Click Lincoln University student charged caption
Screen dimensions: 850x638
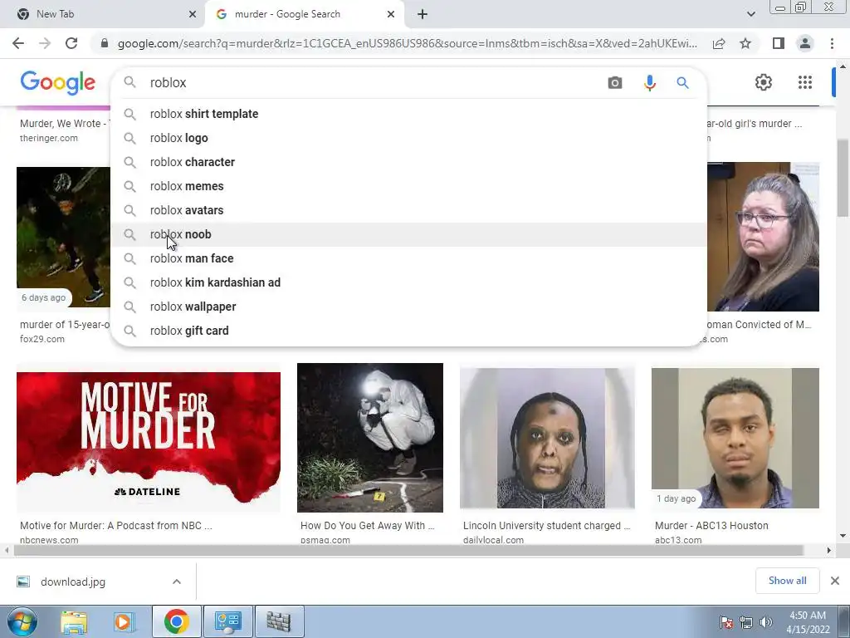click(546, 526)
